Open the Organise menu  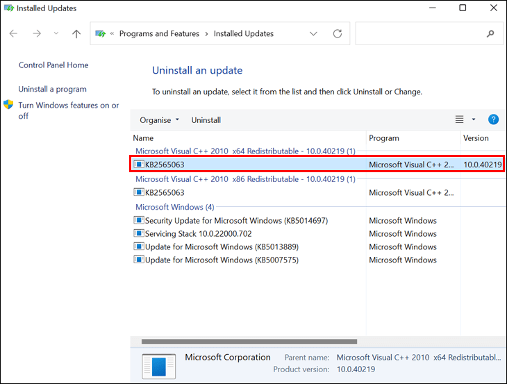tap(159, 120)
